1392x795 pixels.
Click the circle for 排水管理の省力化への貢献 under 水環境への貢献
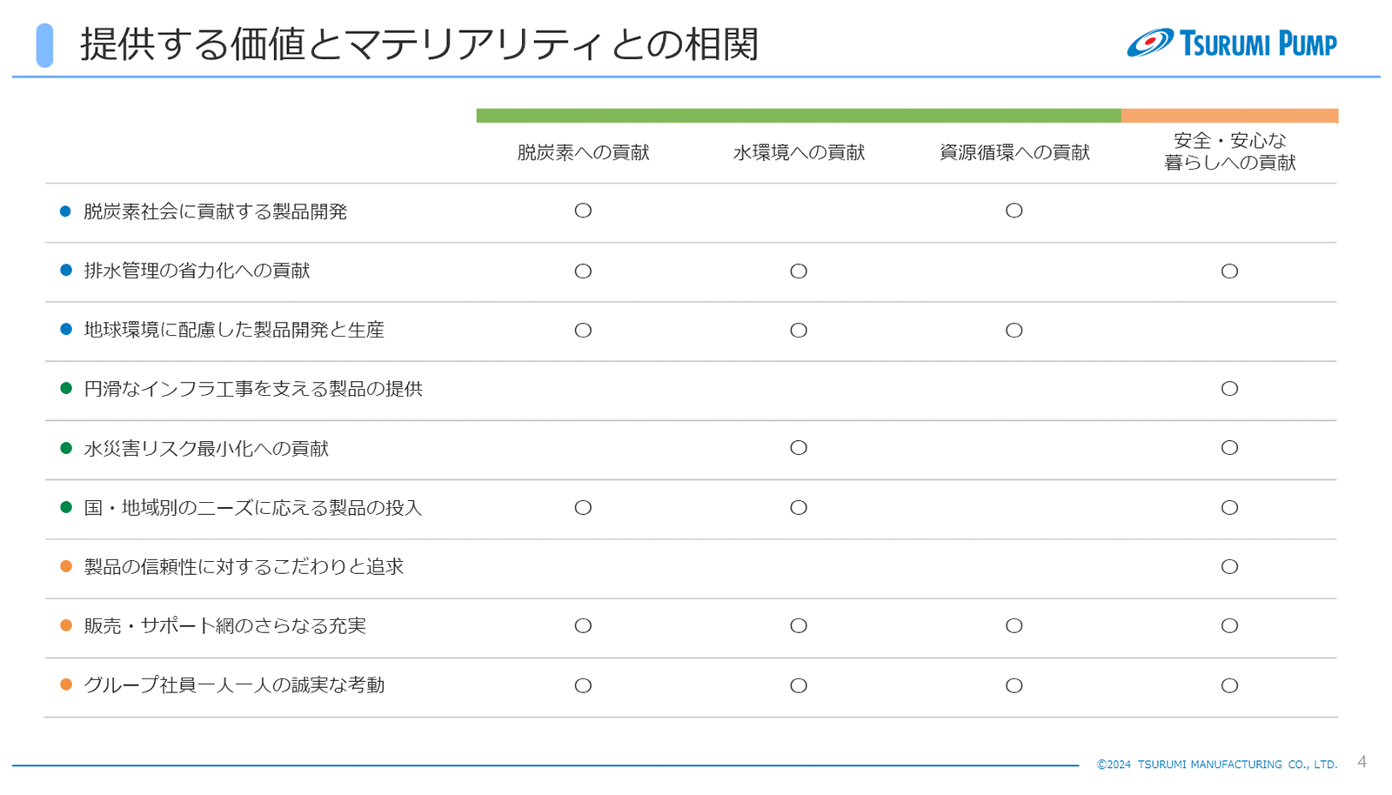[x=798, y=271]
